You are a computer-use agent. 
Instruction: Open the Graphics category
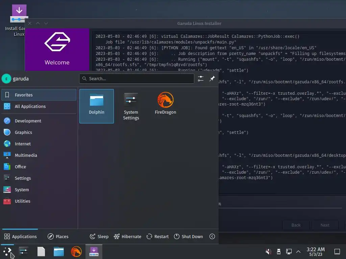[39, 132]
